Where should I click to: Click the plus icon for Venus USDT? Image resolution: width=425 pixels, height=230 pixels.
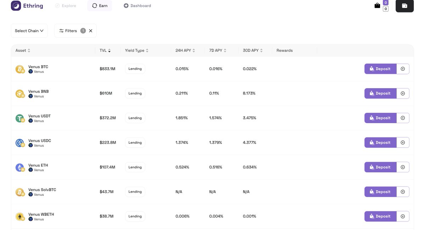click(x=403, y=118)
